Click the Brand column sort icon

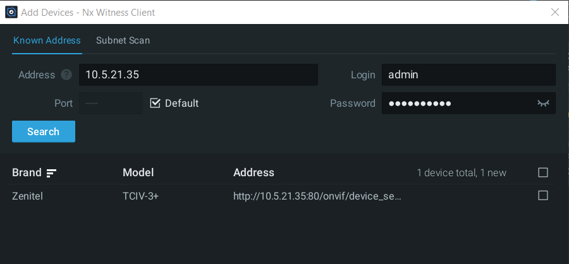tap(52, 173)
